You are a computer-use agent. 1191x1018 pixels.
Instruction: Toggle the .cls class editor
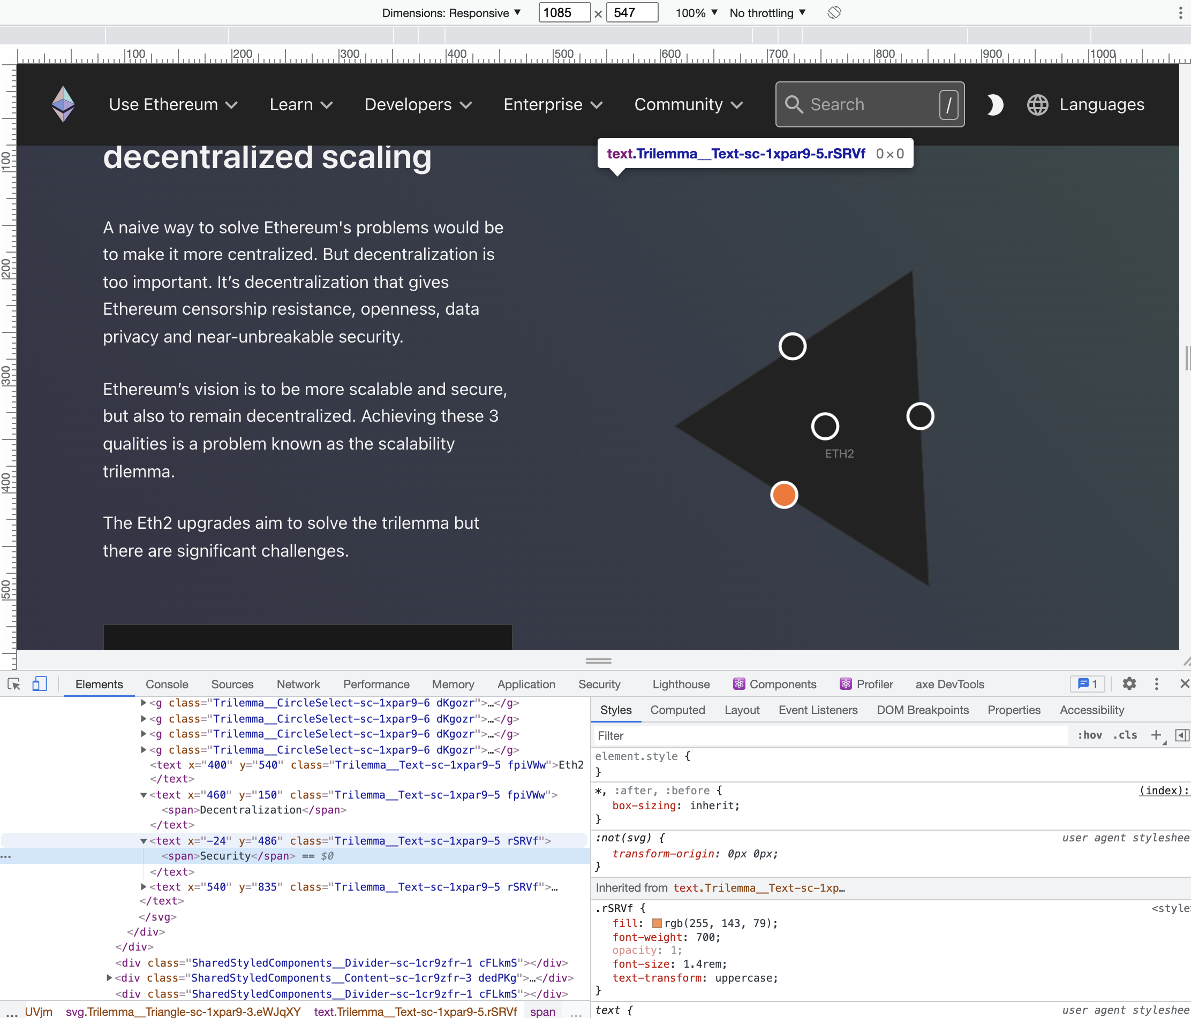coord(1125,735)
